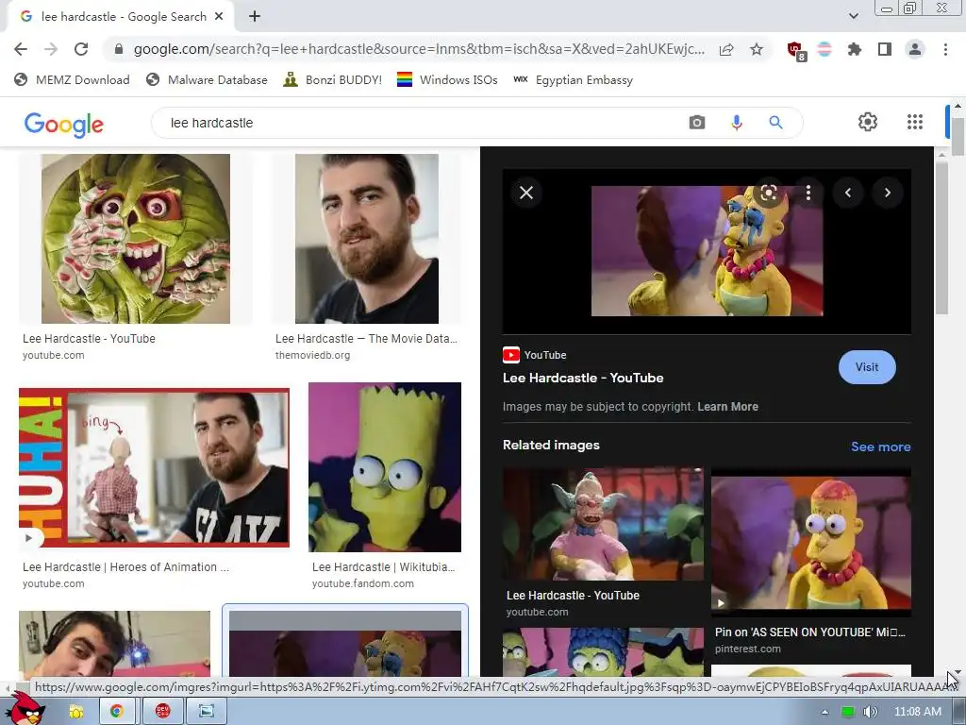The height and width of the screenshot is (725, 966).
Task: Click the 11:08 AM clock
Action: pyautogui.click(x=917, y=712)
